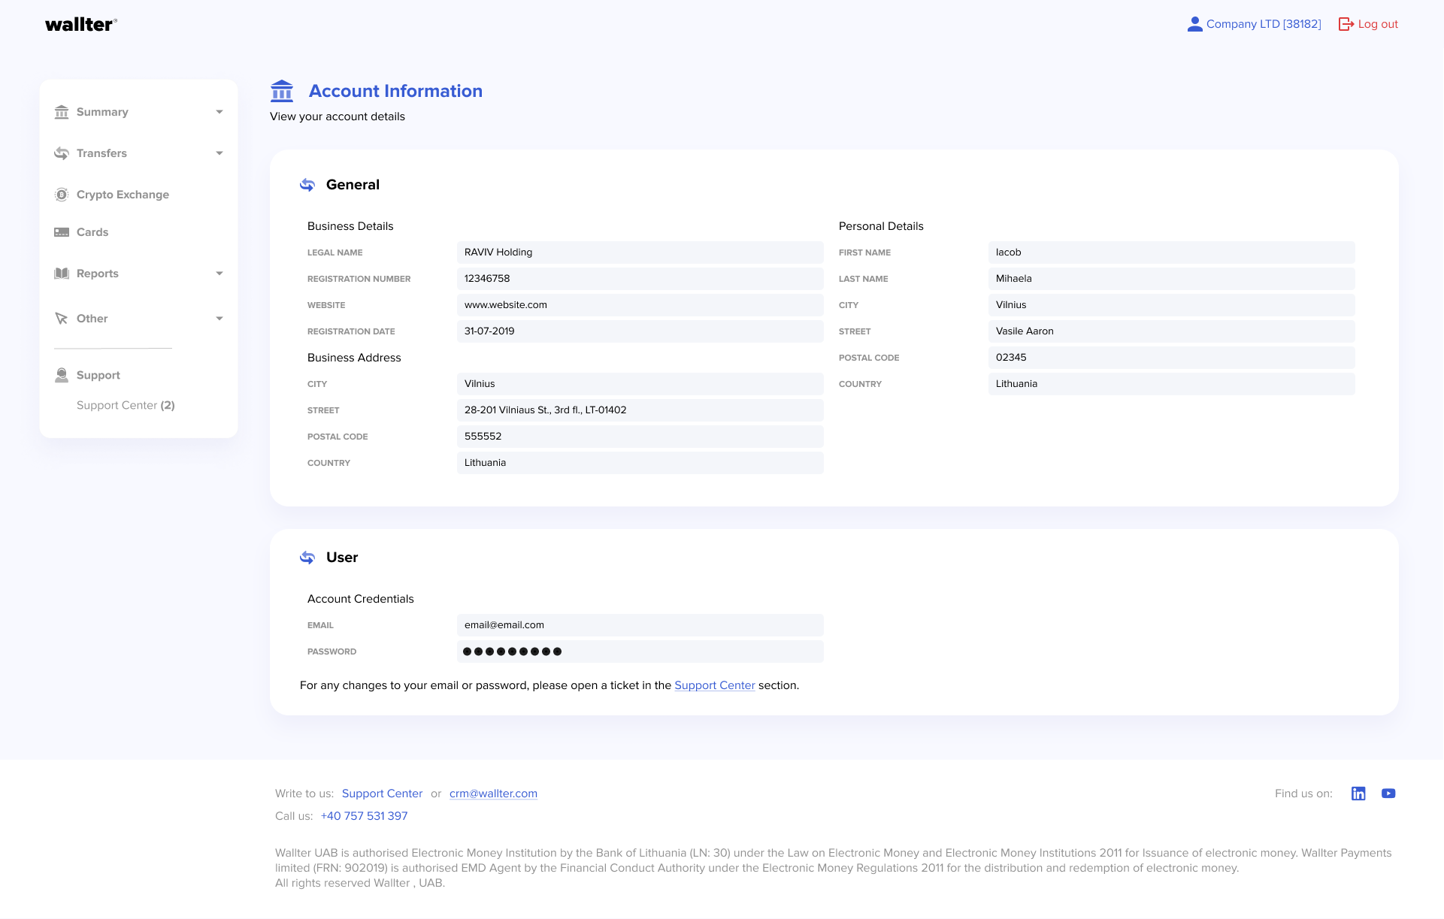Click the Summary sidebar icon

[62, 111]
